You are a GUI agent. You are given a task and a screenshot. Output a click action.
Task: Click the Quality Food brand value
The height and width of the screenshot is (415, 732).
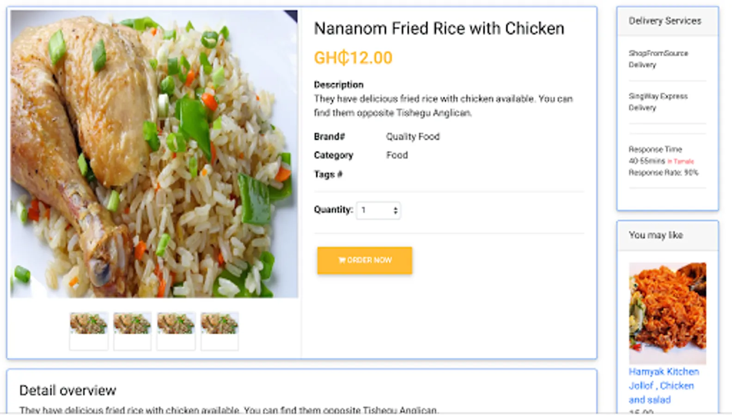click(413, 136)
